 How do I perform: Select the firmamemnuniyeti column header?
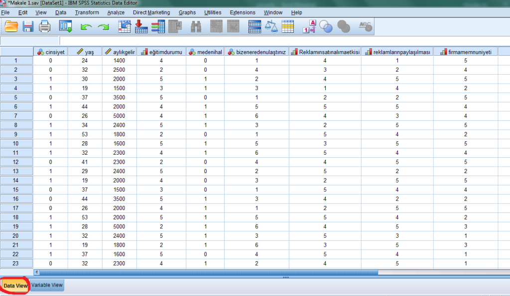466,52
